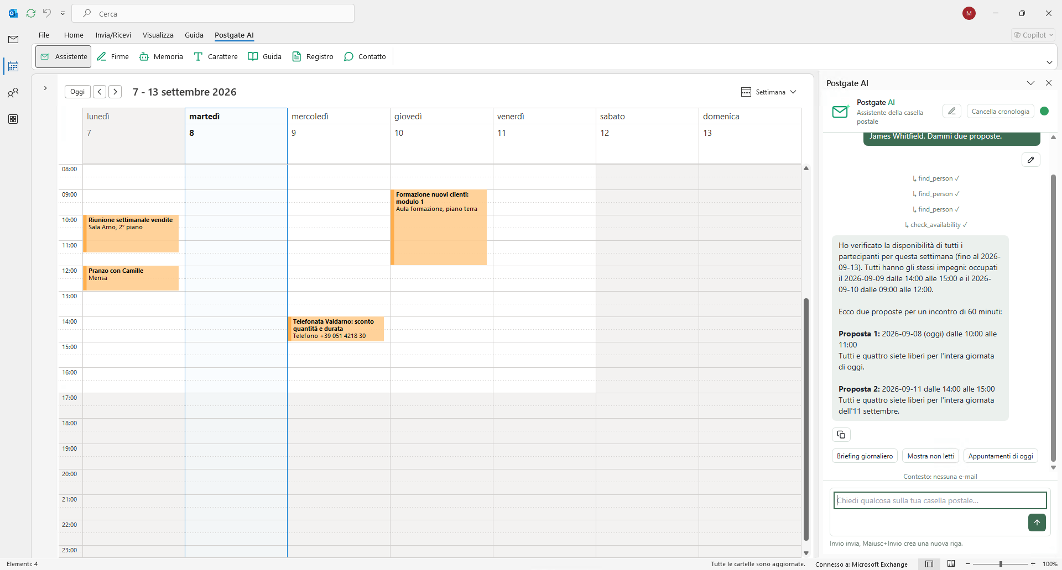The image size is (1062, 570).
Task: Open the Memoria tool
Action: [161, 56]
